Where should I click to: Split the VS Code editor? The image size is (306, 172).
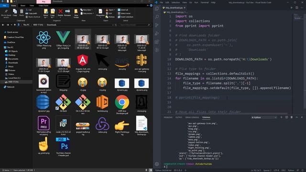pyautogui.click(x=297, y=8)
